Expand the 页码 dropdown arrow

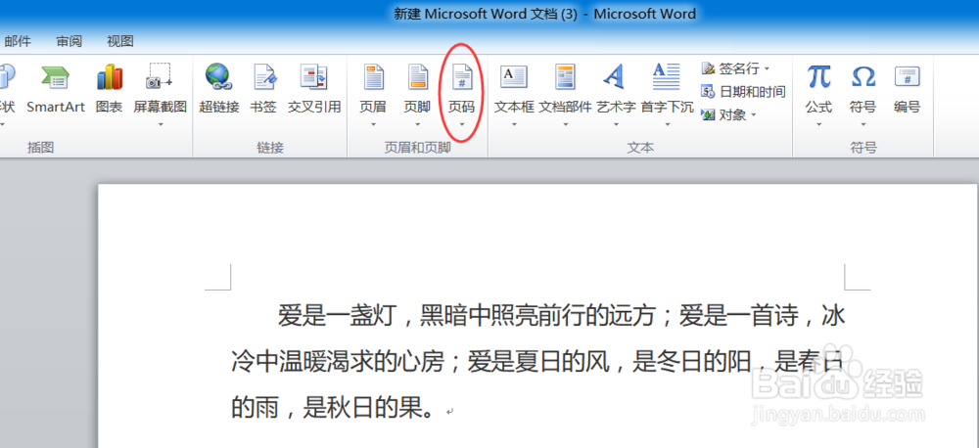point(461,125)
